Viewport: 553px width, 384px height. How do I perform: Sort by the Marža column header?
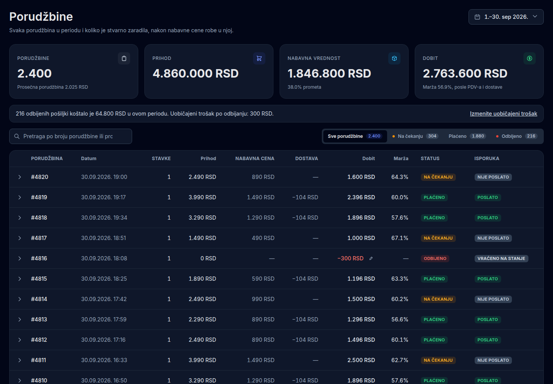pos(401,159)
